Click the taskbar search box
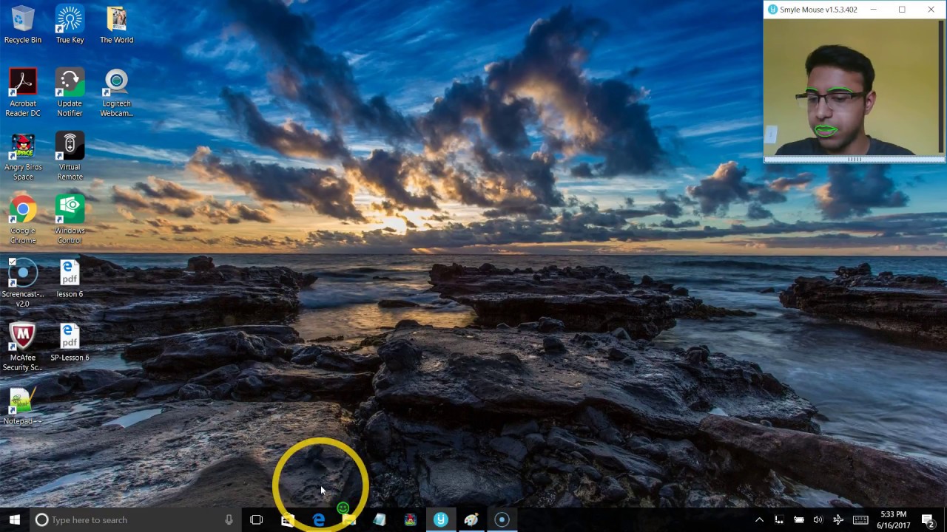Image resolution: width=947 pixels, height=532 pixels. pos(134,519)
